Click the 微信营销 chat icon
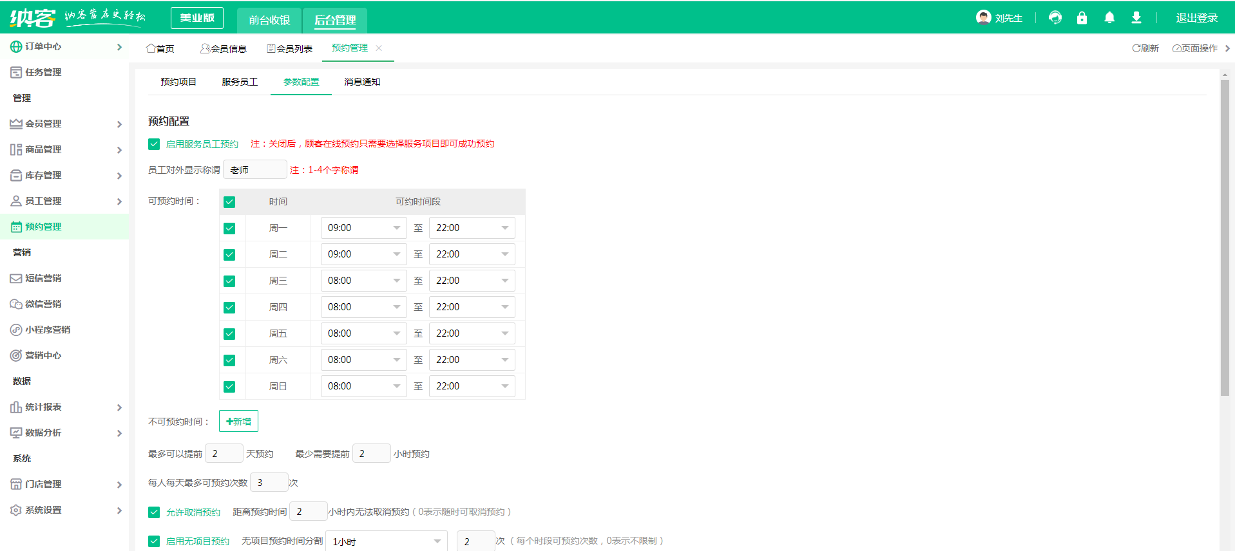 (16, 304)
